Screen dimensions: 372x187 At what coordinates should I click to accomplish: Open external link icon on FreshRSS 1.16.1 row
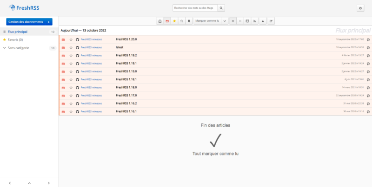point(368,111)
